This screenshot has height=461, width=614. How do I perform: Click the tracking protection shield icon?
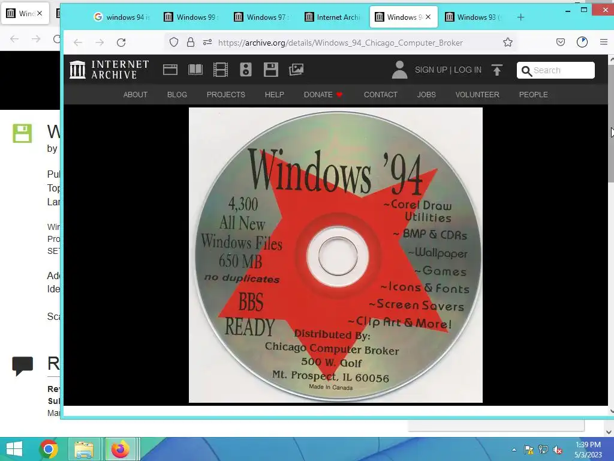pos(174,43)
